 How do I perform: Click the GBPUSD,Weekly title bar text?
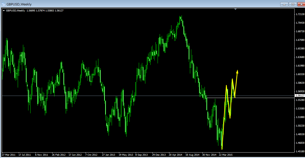[19, 4]
